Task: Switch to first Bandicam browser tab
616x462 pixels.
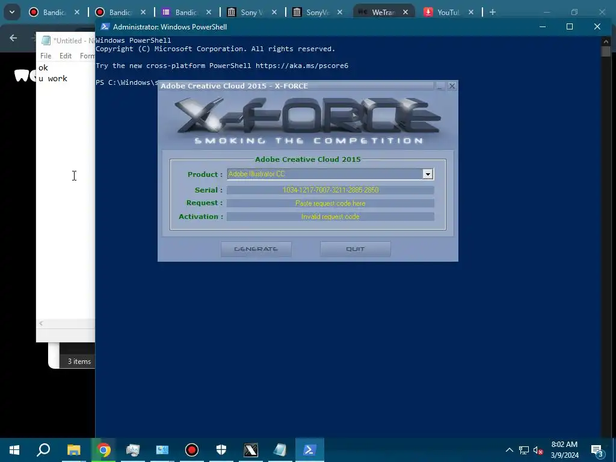Action: point(53,12)
